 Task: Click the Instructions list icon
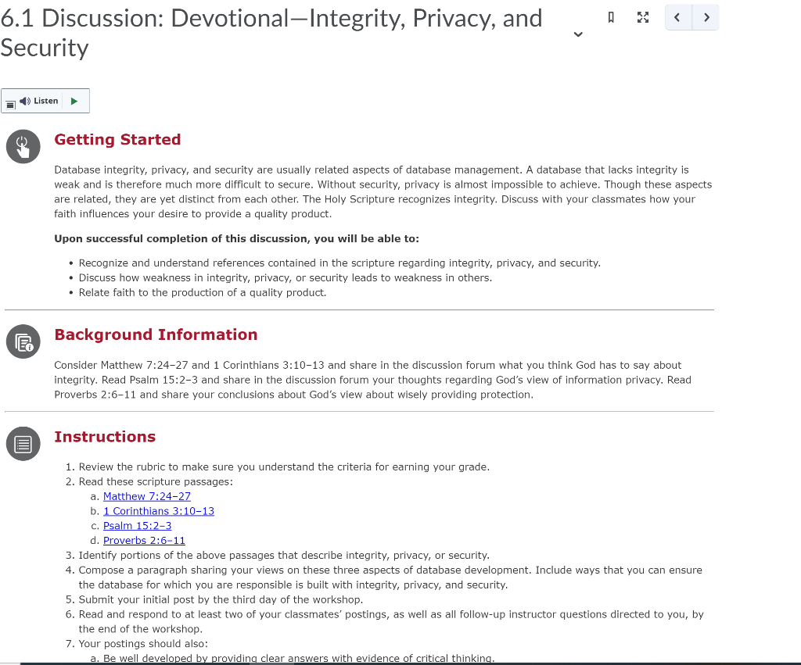click(23, 444)
